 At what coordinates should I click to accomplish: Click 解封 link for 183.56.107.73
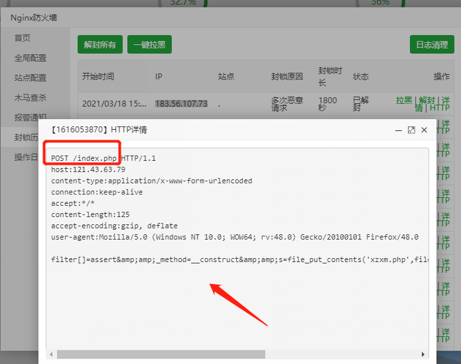point(427,101)
